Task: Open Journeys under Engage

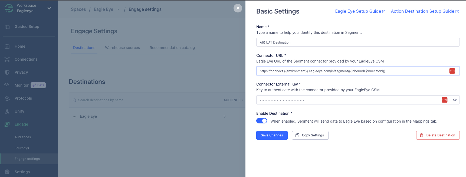Action: click(x=22, y=148)
